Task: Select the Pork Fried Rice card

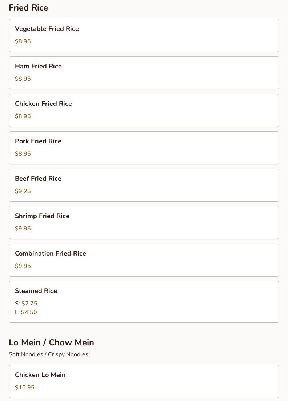Action: pos(144,148)
